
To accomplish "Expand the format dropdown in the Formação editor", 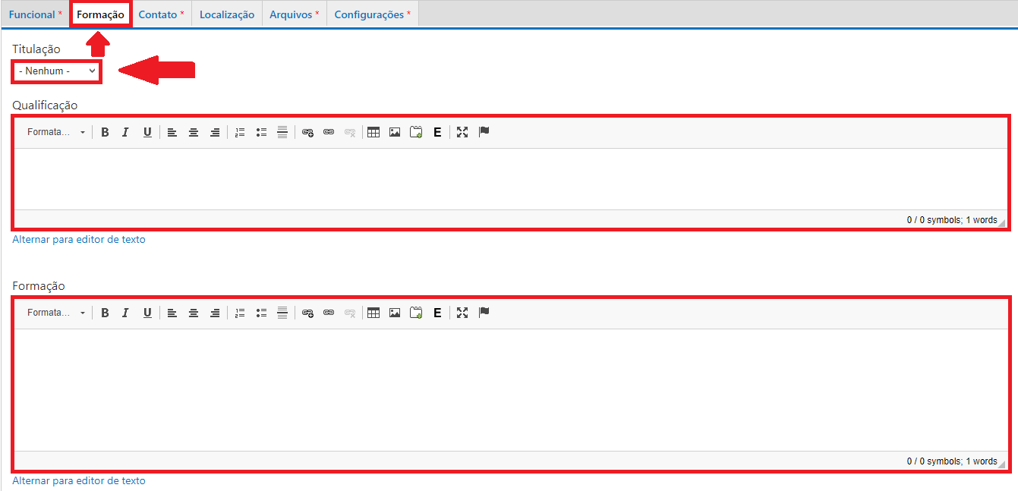I will [56, 313].
